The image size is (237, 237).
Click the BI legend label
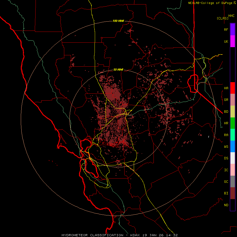pyautogui.click(x=226, y=193)
